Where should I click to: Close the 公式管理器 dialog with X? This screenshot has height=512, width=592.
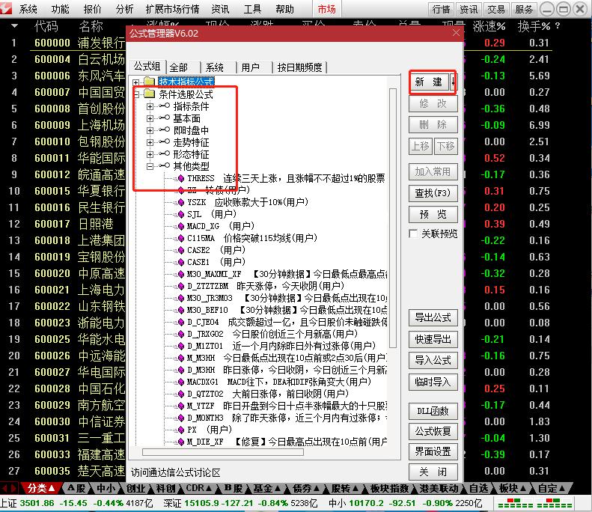coord(456,33)
